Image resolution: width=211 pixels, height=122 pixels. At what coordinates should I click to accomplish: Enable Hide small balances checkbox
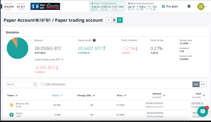click(42, 84)
